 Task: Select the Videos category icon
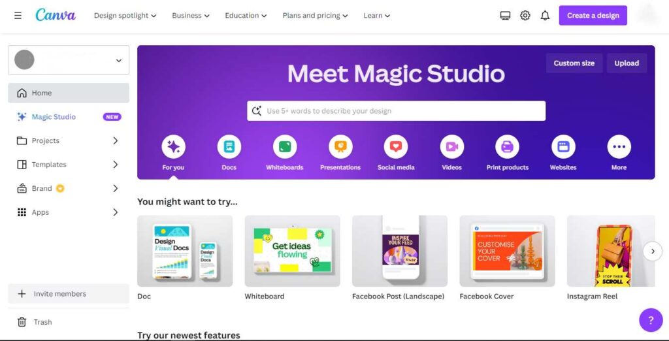point(452,147)
